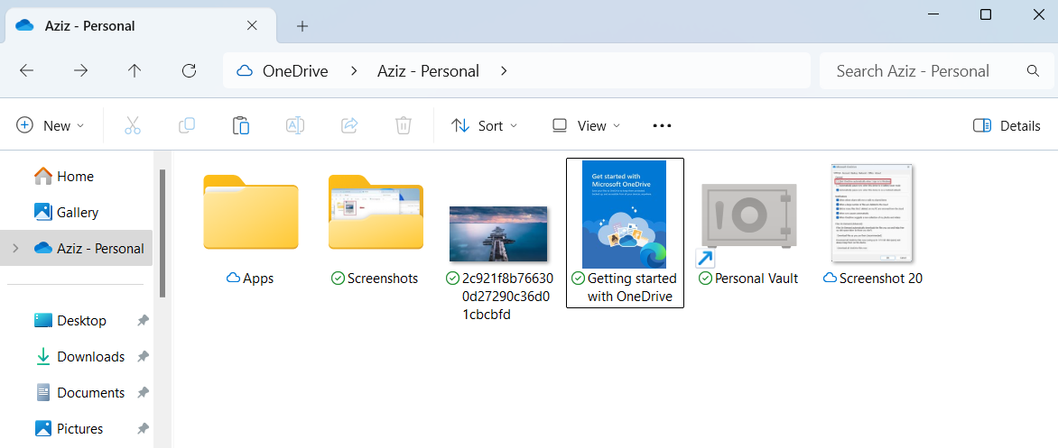Open Gallery in navigation pane
The image size is (1058, 448).
click(66, 212)
